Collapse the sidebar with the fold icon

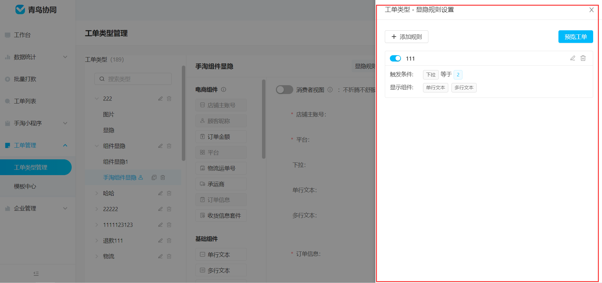[36, 274]
